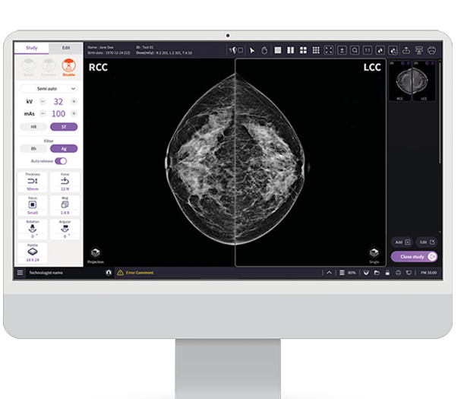Open the hamburger menu at bottom left

point(20,272)
